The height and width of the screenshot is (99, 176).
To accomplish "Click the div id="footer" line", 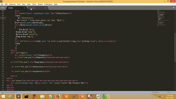I will coord(42,81).
